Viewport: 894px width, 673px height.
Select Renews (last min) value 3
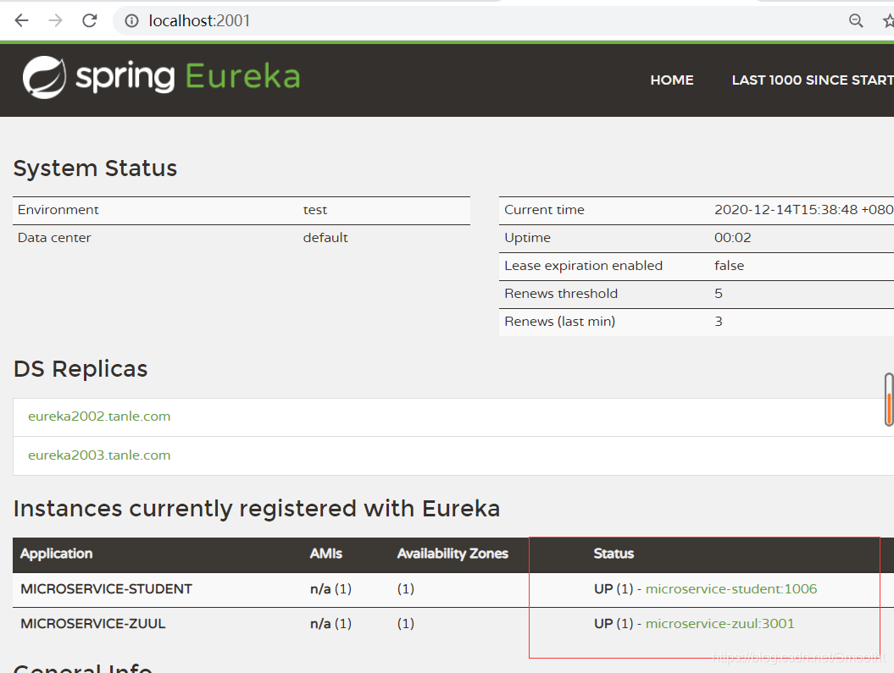[x=719, y=321]
